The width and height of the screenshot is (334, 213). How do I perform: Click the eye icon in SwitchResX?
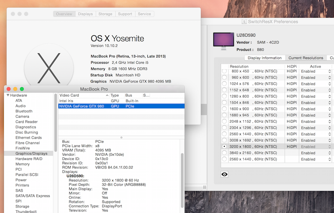tap(224, 174)
